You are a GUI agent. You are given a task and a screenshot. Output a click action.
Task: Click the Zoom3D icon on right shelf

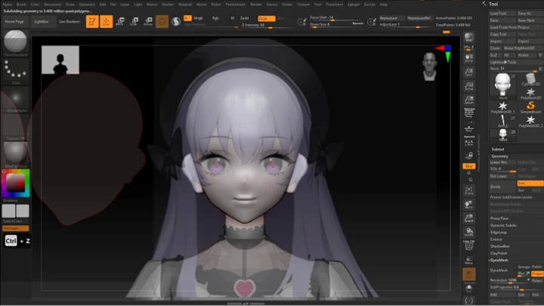468,218
